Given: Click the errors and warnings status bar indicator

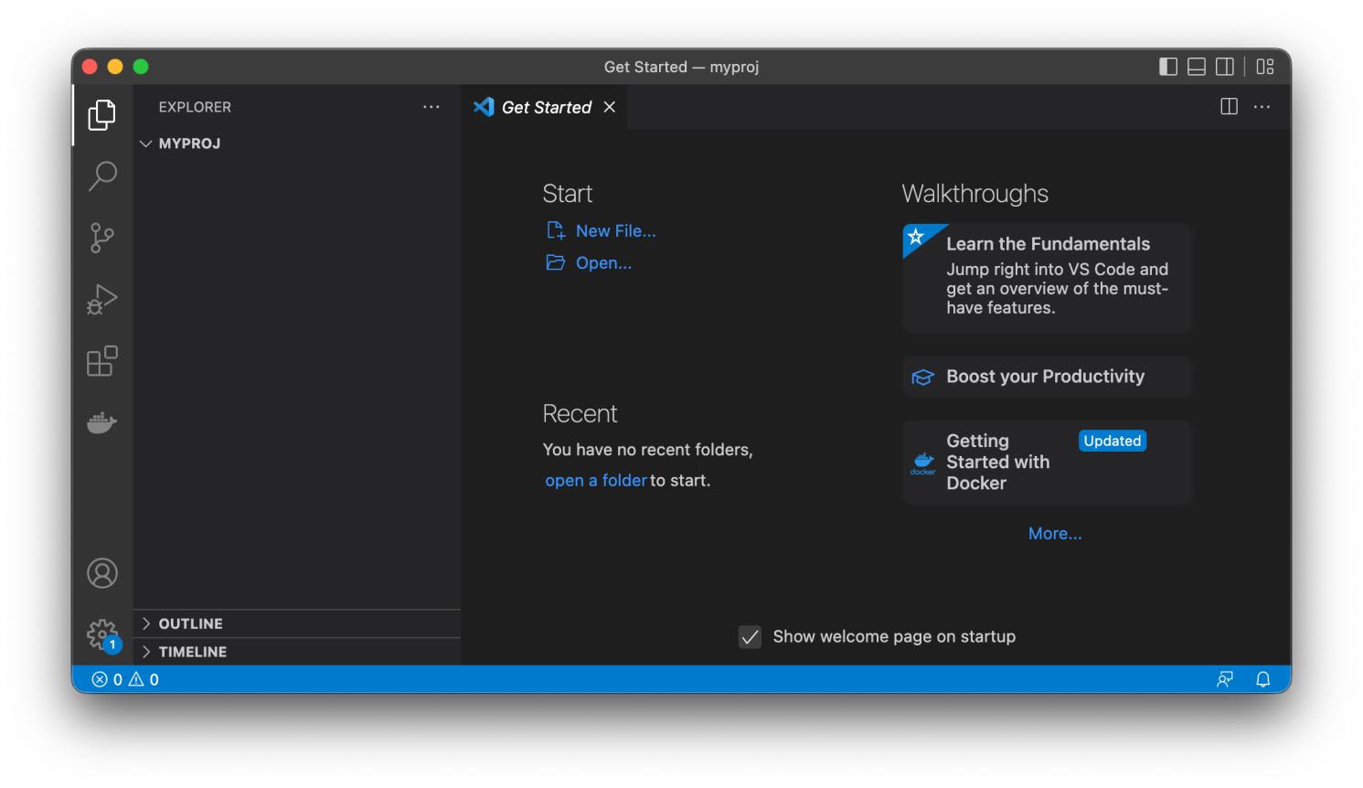Looking at the screenshot, I should (x=123, y=679).
